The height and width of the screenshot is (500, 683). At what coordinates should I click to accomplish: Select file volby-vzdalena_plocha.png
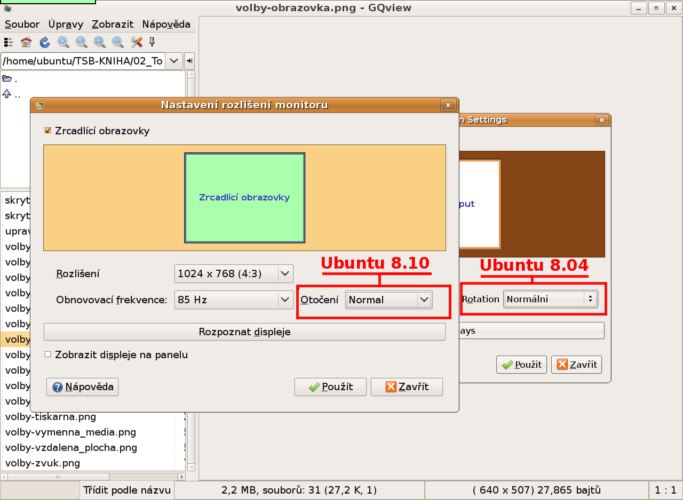click(71, 447)
